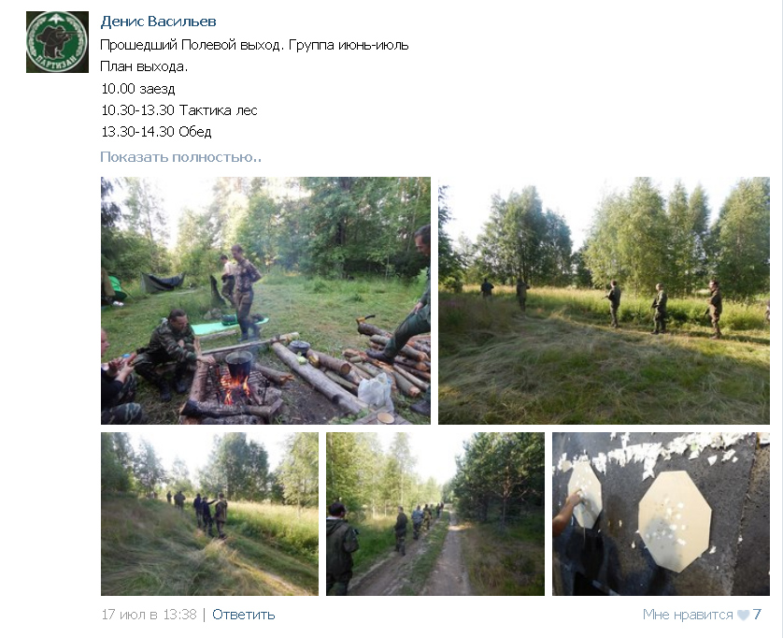Viewport: 783px width, 638px height.
Task: Click the like heart icon
Action: (743, 615)
